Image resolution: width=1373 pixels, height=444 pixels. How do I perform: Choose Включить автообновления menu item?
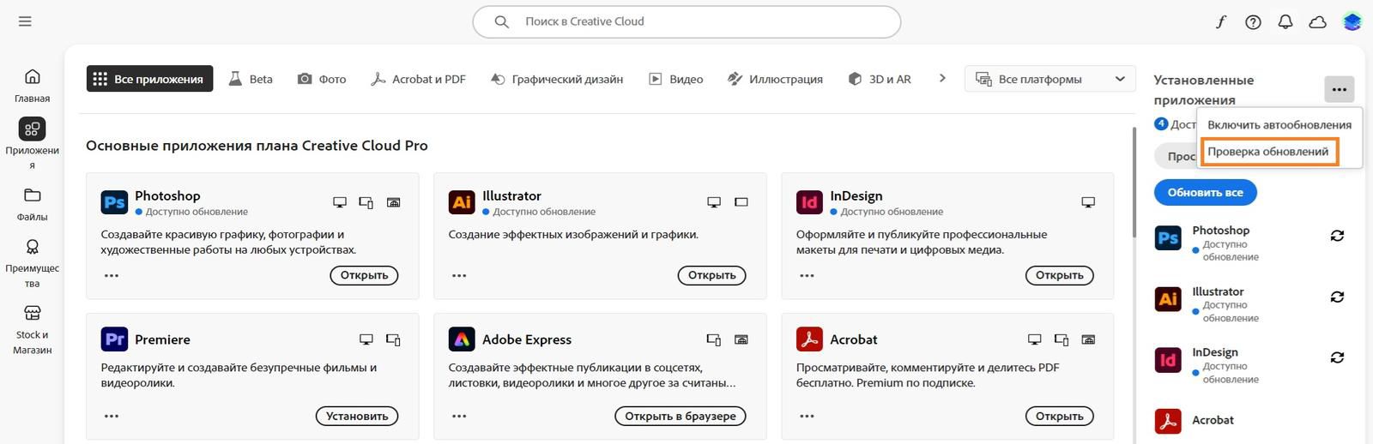[x=1279, y=124]
